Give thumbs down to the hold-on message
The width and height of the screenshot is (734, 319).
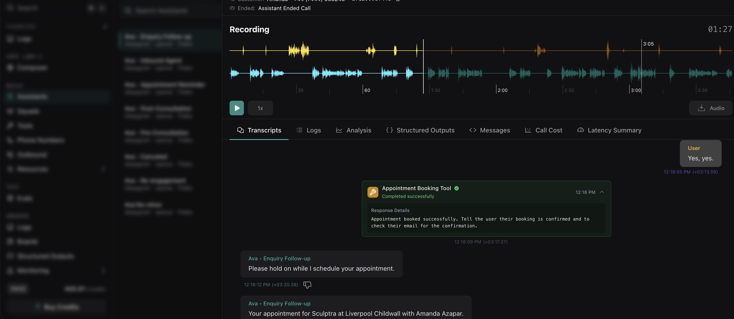click(307, 285)
